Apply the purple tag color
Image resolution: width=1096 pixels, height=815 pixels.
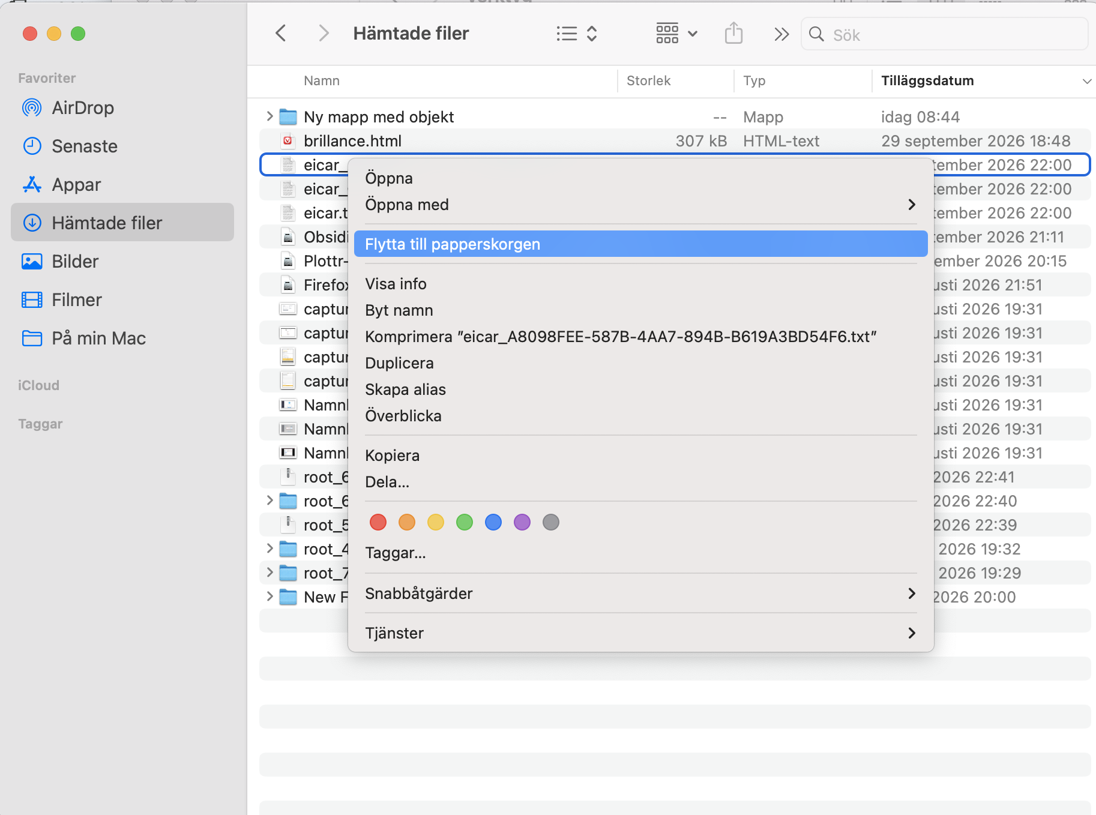522,522
